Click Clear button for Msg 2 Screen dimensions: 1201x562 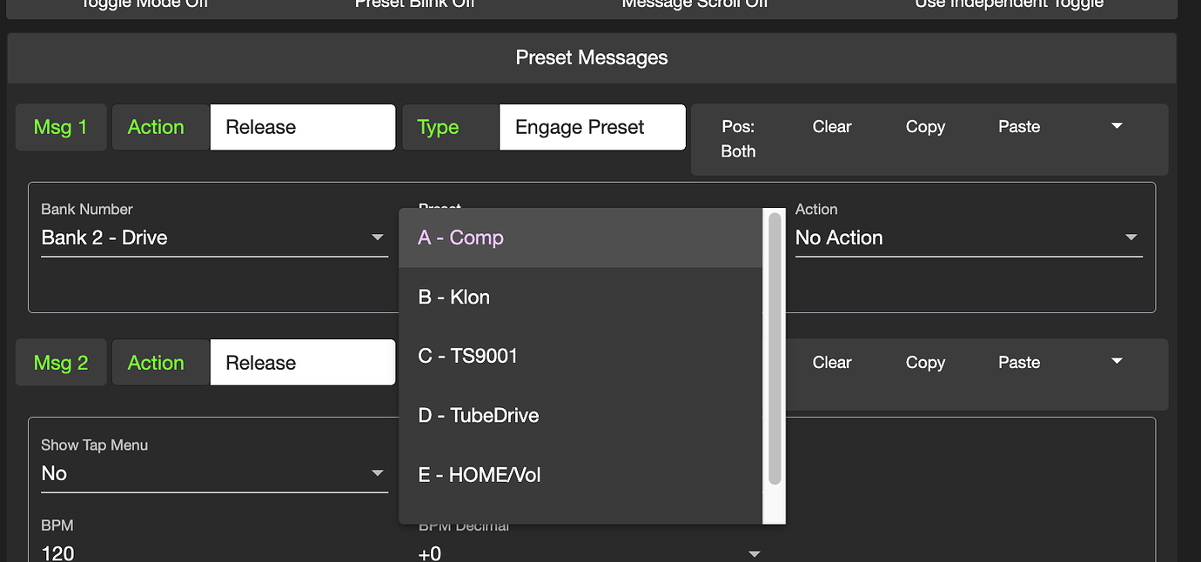click(831, 363)
